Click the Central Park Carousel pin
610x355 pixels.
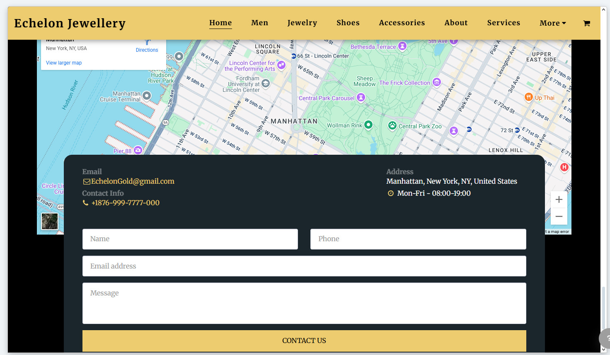[x=361, y=97]
